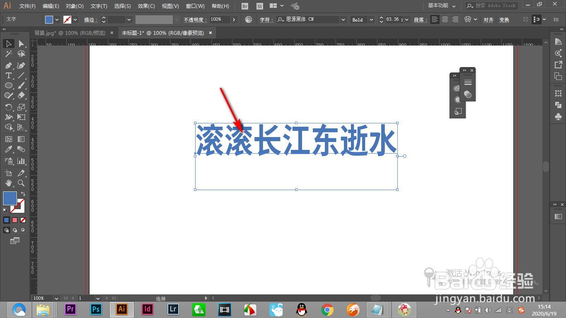The width and height of the screenshot is (566, 318).
Task: Select the Type tool
Action: (9, 75)
